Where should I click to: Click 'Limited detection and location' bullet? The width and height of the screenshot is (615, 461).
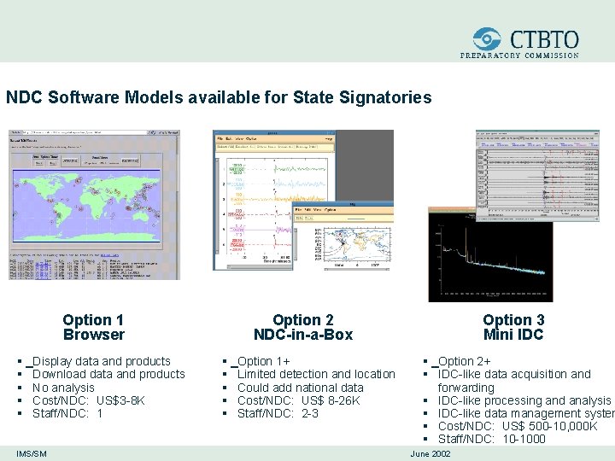[316, 374]
